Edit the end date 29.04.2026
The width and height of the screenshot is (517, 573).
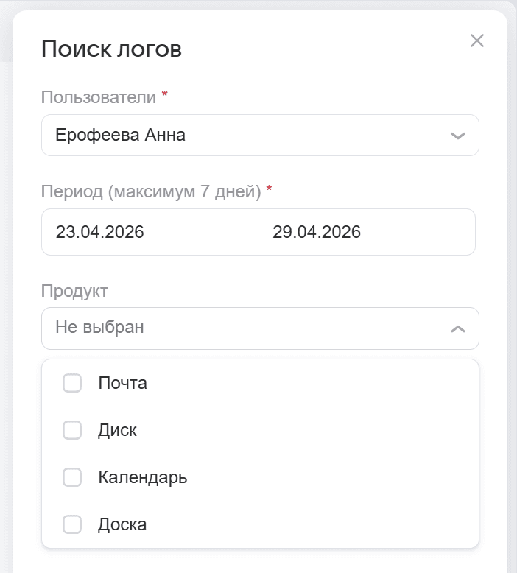coord(367,232)
